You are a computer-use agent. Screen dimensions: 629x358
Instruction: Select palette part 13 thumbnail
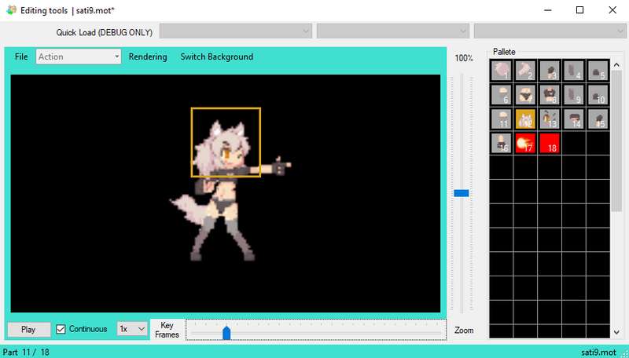[x=549, y=119]
